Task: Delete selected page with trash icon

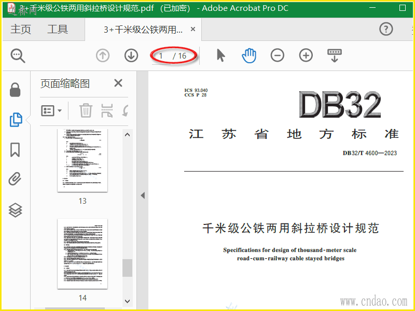Action: pyautogui.click(x=86, y=110)
